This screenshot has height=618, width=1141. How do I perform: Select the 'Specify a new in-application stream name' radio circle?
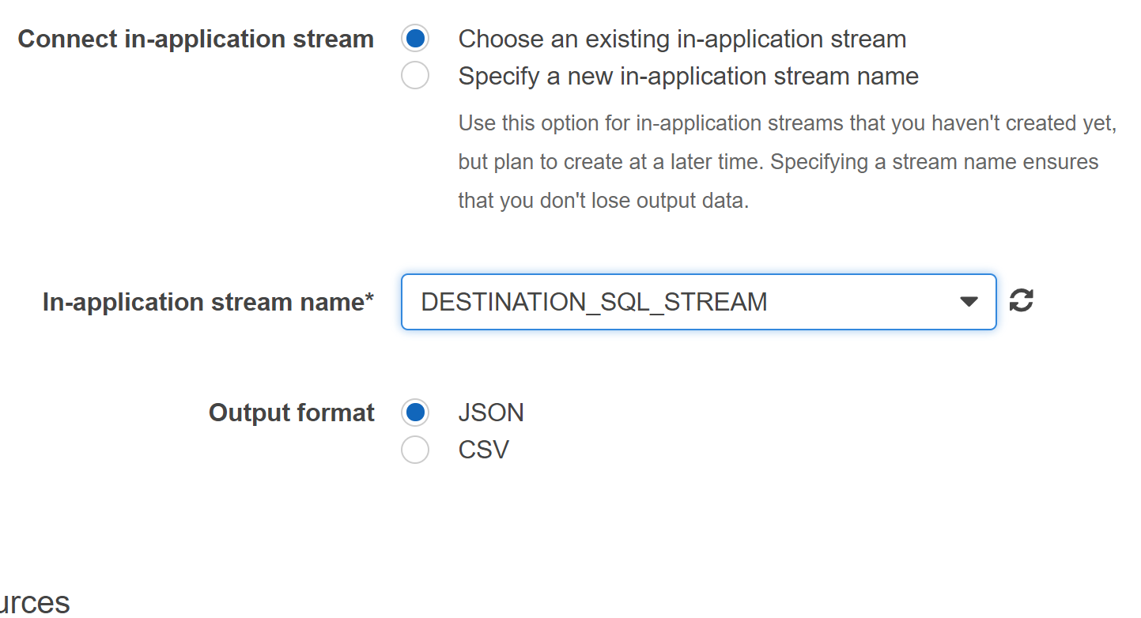pos(415,76)
